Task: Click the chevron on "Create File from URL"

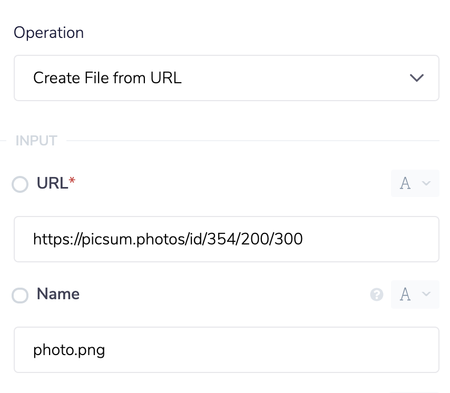Action: (416, 77)
